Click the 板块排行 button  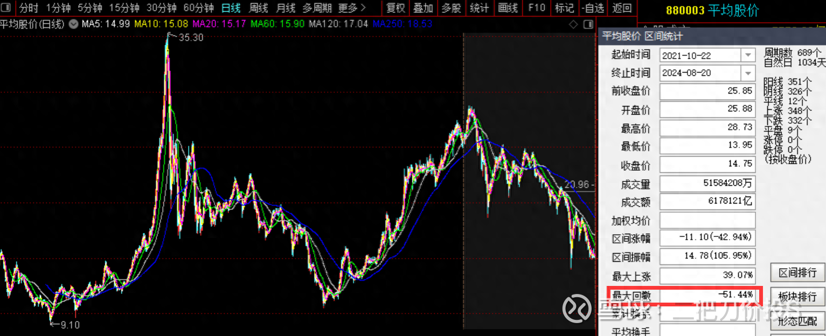(797, 297)
